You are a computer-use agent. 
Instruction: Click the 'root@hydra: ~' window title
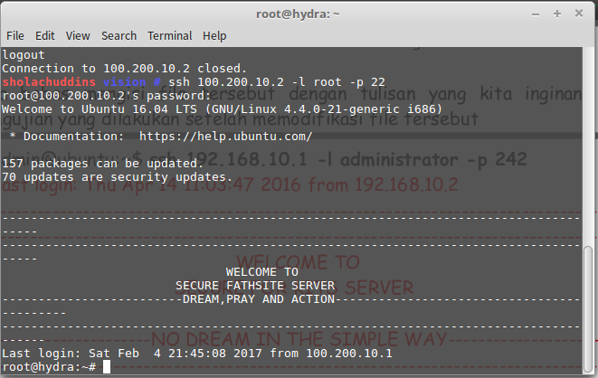[298, 14]
